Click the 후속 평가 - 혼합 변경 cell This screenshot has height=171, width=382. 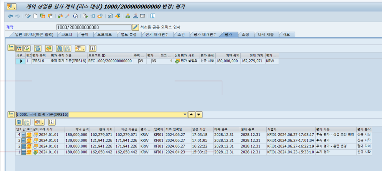click(x=335, y=146)
